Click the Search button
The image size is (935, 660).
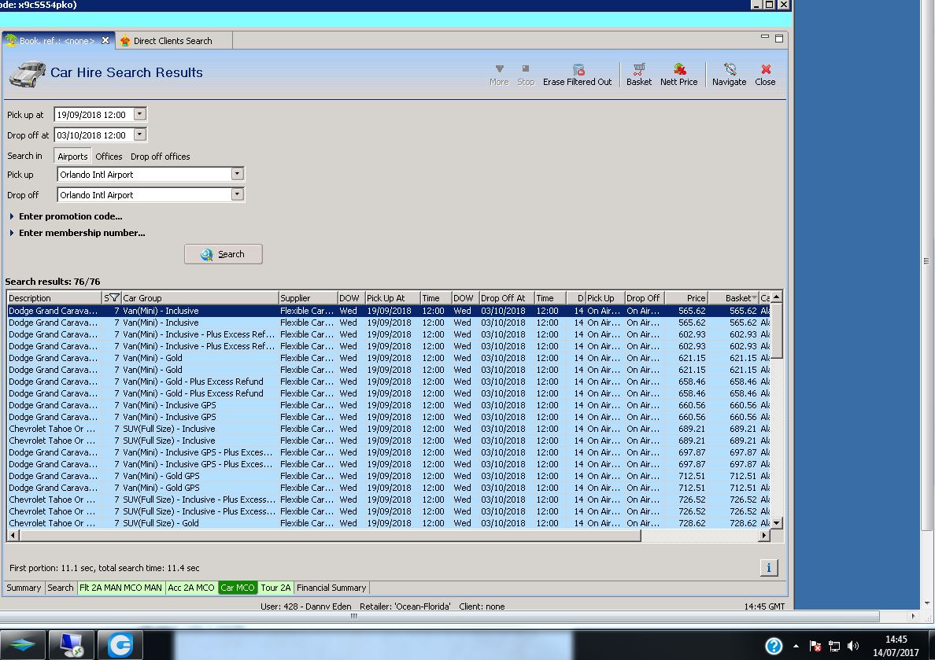click(x=224, y=254)
